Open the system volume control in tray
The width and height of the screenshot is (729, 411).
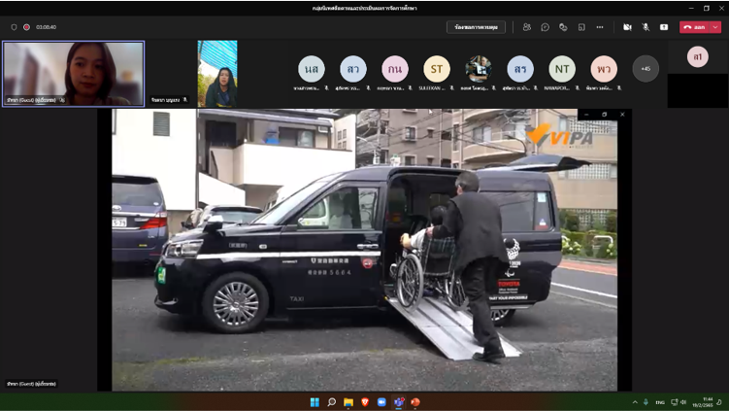pyautogui.click(x=683, y=402)
